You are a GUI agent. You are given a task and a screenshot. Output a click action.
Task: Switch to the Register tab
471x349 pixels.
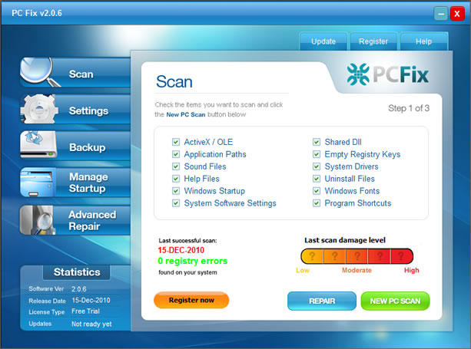point(373,41)
